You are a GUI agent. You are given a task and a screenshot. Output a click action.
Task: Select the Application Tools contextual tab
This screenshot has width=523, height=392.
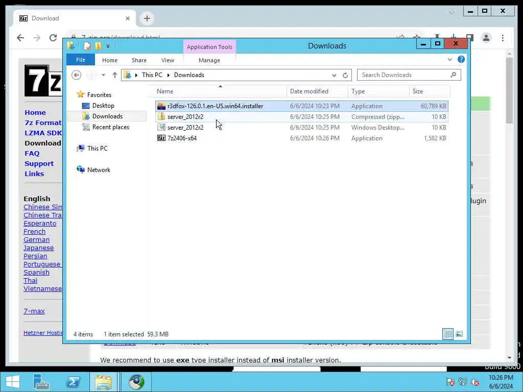tap(209, 47)
